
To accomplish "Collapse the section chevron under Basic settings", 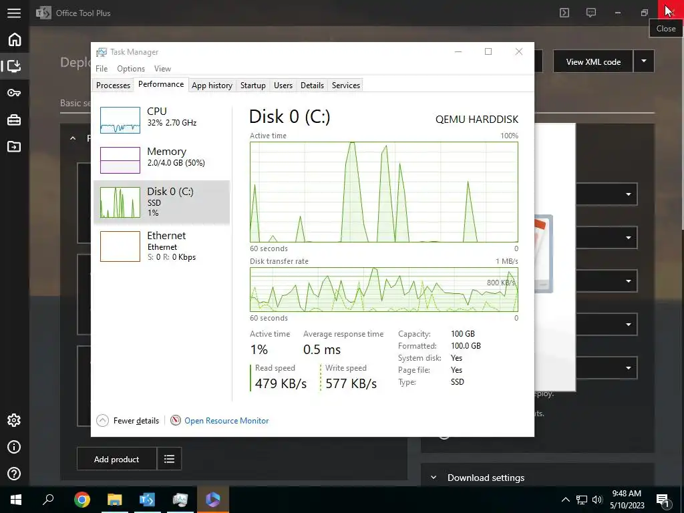I will [73, 138].
